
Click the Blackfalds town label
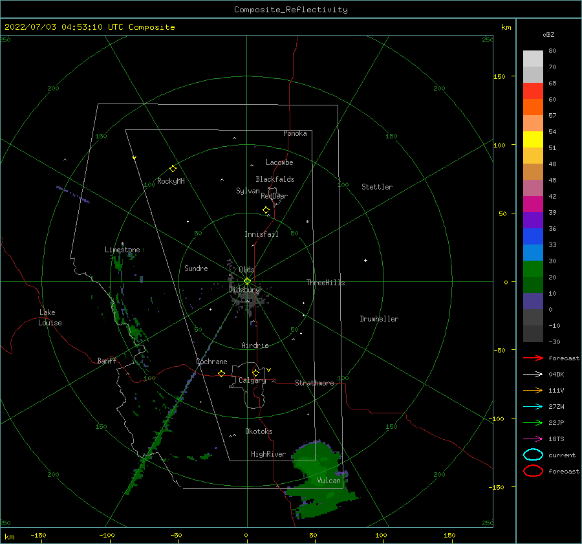(275, 179)
